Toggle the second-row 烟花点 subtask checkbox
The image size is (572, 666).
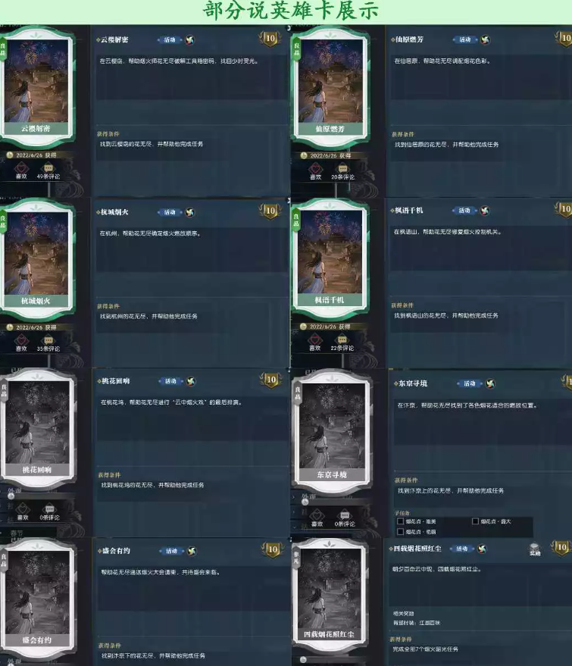tap(400, 532)
